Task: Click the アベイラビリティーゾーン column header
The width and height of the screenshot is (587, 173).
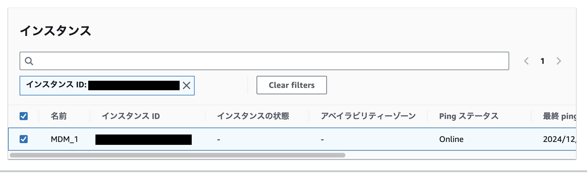Action: click(x=368, y=116)
